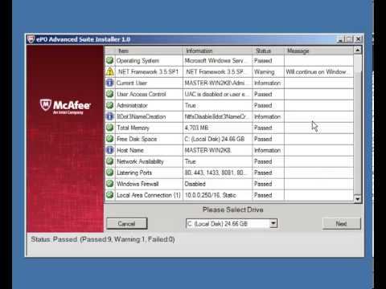Click the 'NtfsDisable8dot3NameCr...' information cell
This screenshot has width=386, height=289.
(218, 116)
